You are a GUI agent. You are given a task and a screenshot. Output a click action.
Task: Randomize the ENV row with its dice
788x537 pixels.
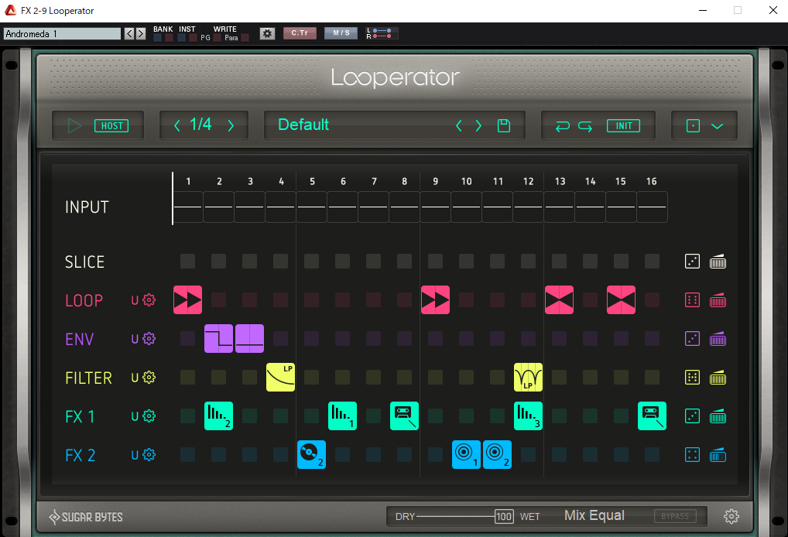pyautogui.click(x=693, y=339)
